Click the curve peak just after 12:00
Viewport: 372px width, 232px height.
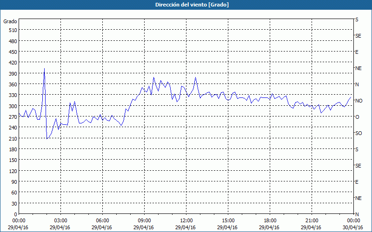point(195,77)
